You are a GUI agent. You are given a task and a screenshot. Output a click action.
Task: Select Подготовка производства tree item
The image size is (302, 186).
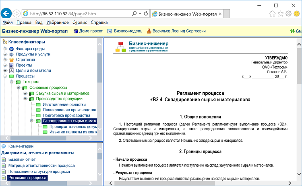pos(66,115)
